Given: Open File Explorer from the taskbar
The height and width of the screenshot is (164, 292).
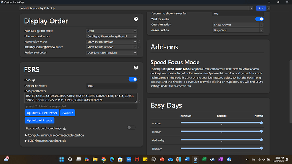Looking at the screenshot, I should coord(95,159).
